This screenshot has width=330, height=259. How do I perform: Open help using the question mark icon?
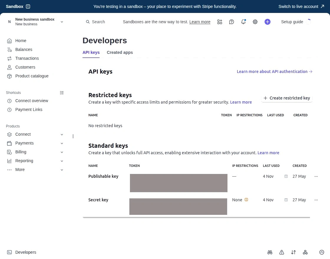point(231,22)
